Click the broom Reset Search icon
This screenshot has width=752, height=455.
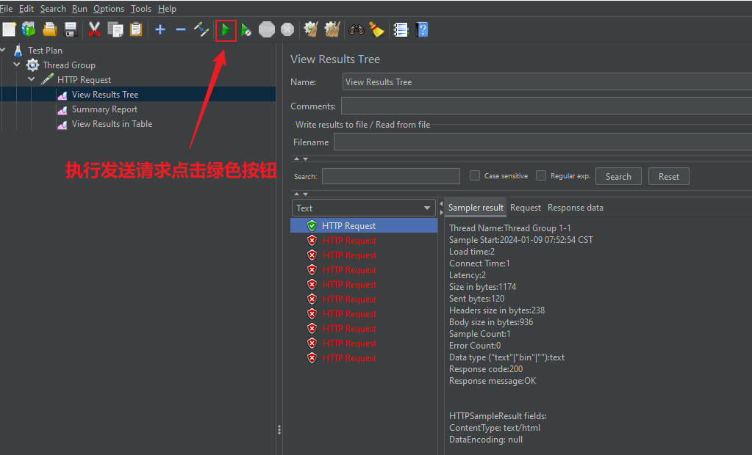(x=376, y=29)
